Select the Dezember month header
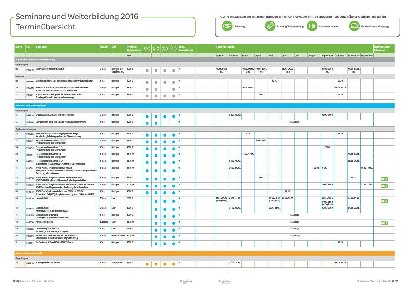The height and width of the screenshot is (291, 411). (367, 56)
